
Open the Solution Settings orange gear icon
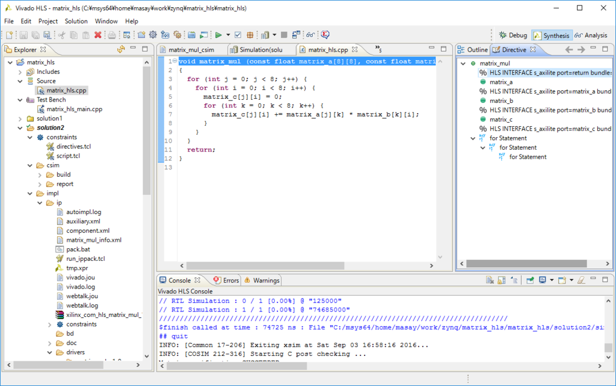[177, 35]
